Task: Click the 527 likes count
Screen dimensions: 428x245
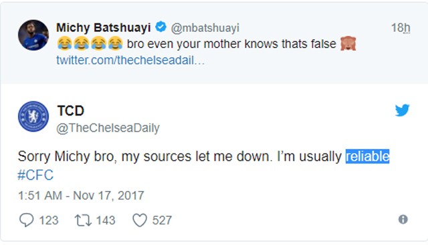Action: pos(162,220)
